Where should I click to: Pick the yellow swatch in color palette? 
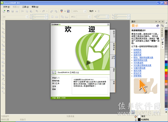pos(166,70)
